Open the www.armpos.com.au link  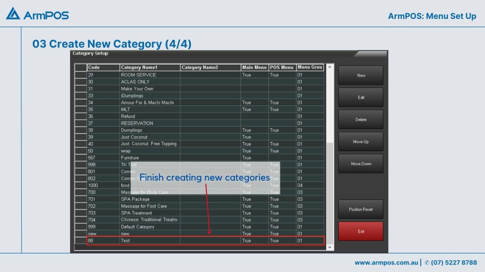[386, 263]
